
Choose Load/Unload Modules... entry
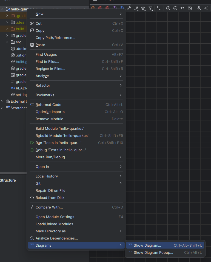[76, 224]
